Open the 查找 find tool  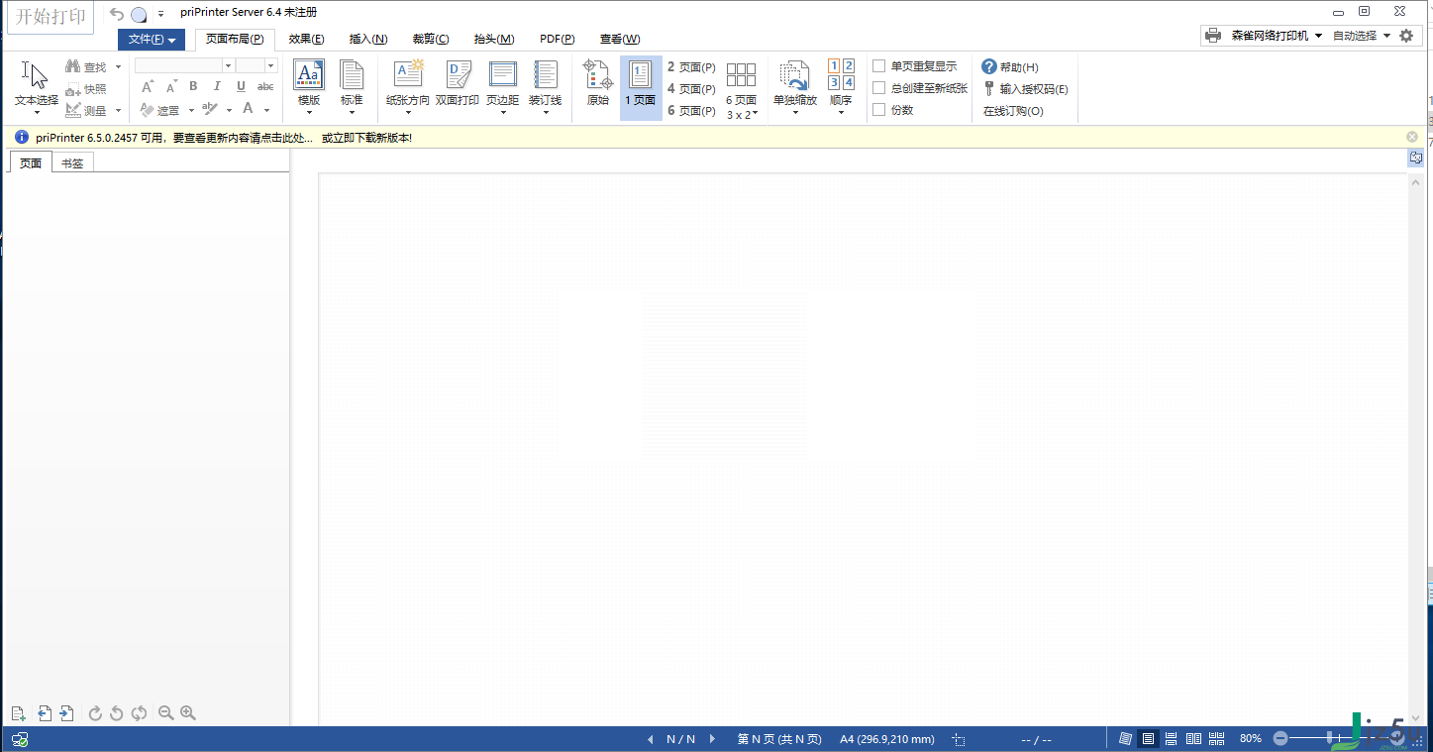(87, 67)
